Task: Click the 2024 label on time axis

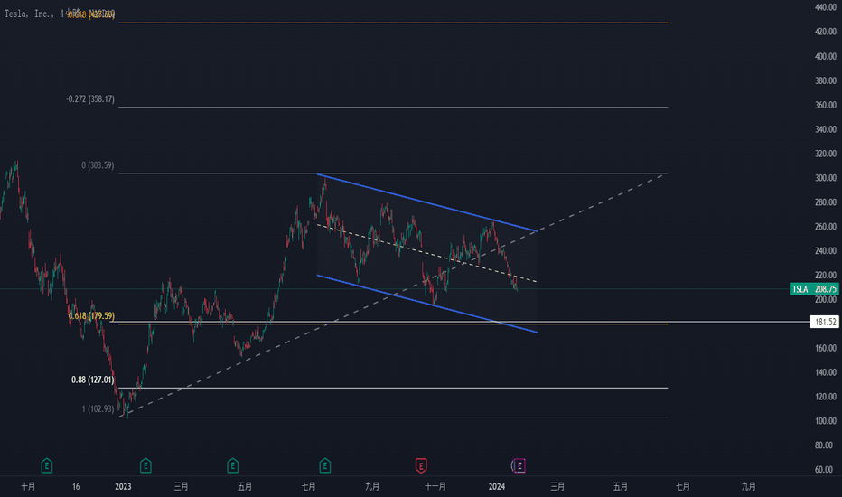Action: tap(497, 486)
